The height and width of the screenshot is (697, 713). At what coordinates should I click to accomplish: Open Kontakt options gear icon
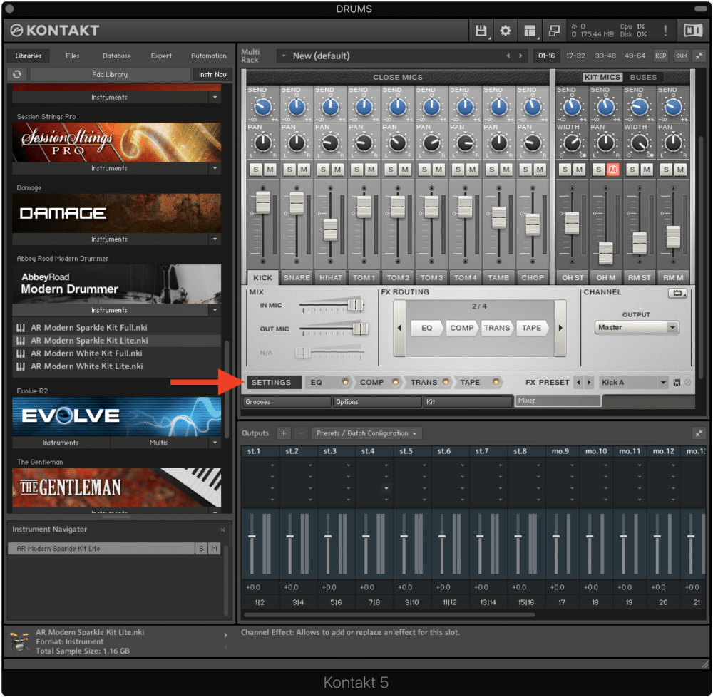pyautogui.click(x=506, y=31)
